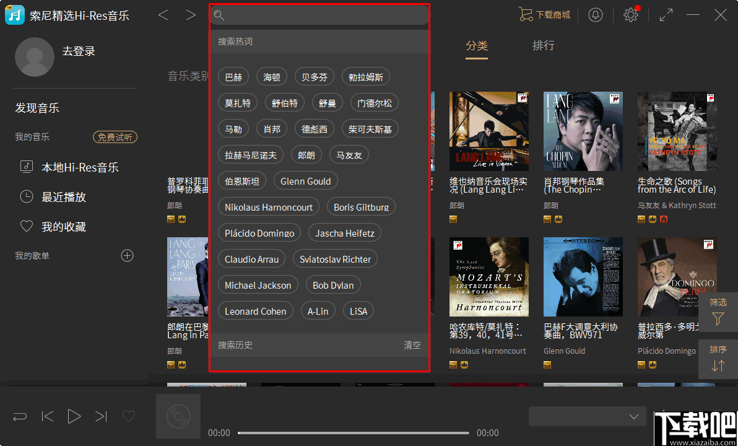
Task: Toggle the repeat playback mode icon
Action: tap(20, 417)
